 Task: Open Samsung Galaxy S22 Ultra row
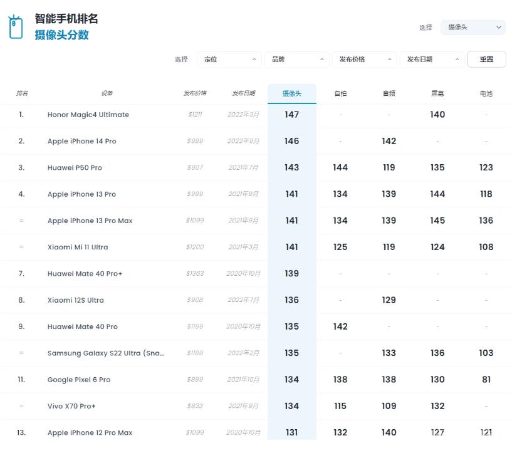[x=105, y=353]
